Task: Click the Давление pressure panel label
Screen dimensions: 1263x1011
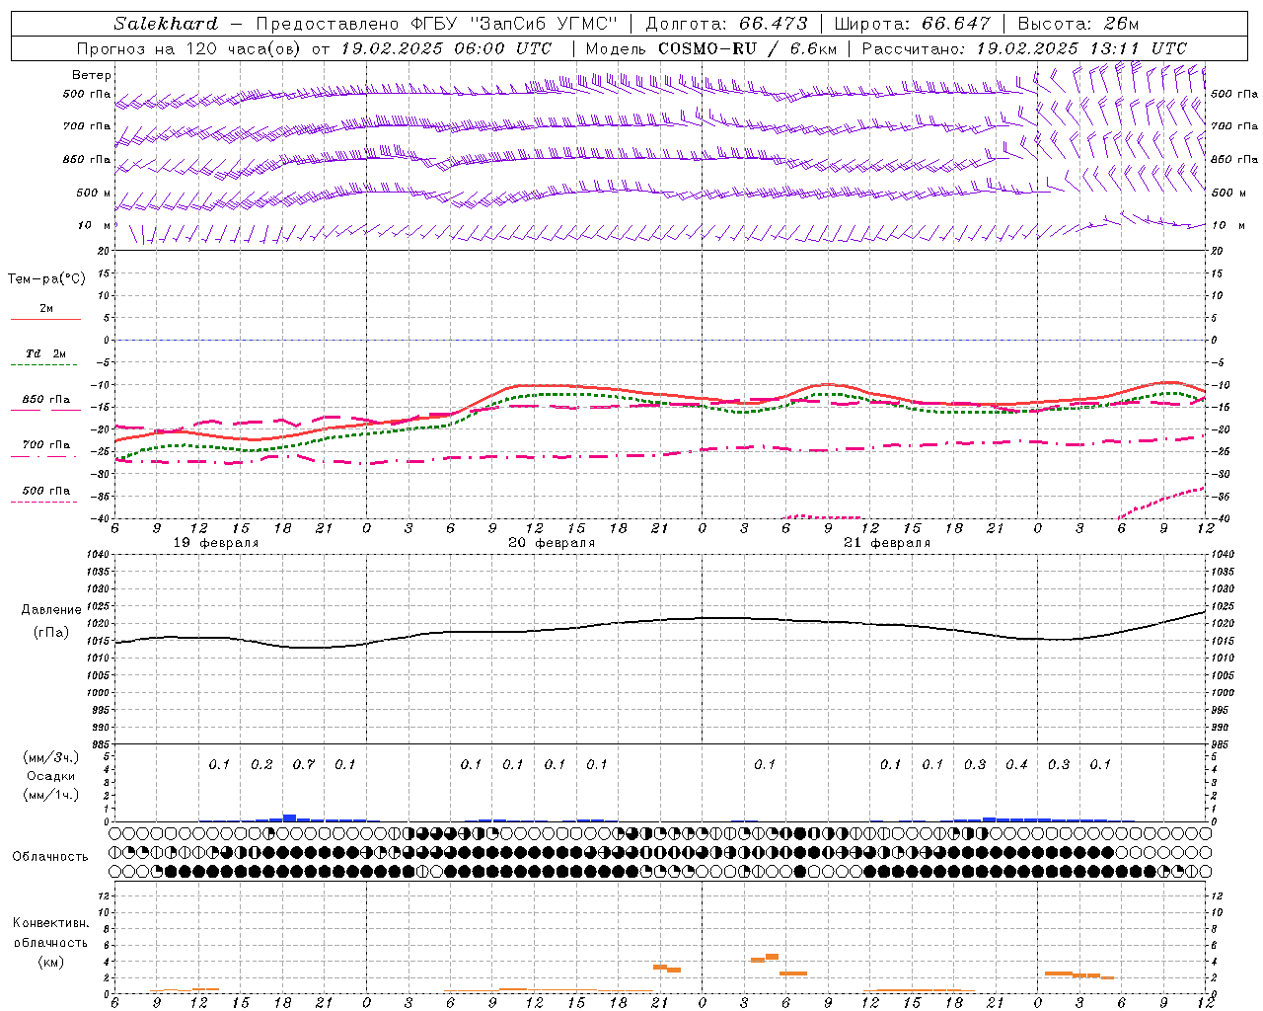Action: tap(51, 610)
